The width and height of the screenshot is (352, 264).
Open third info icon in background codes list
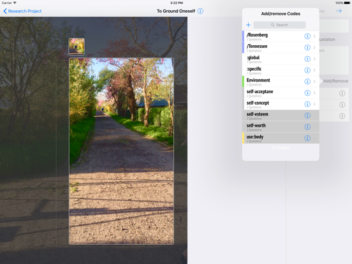tap(342, 116)
